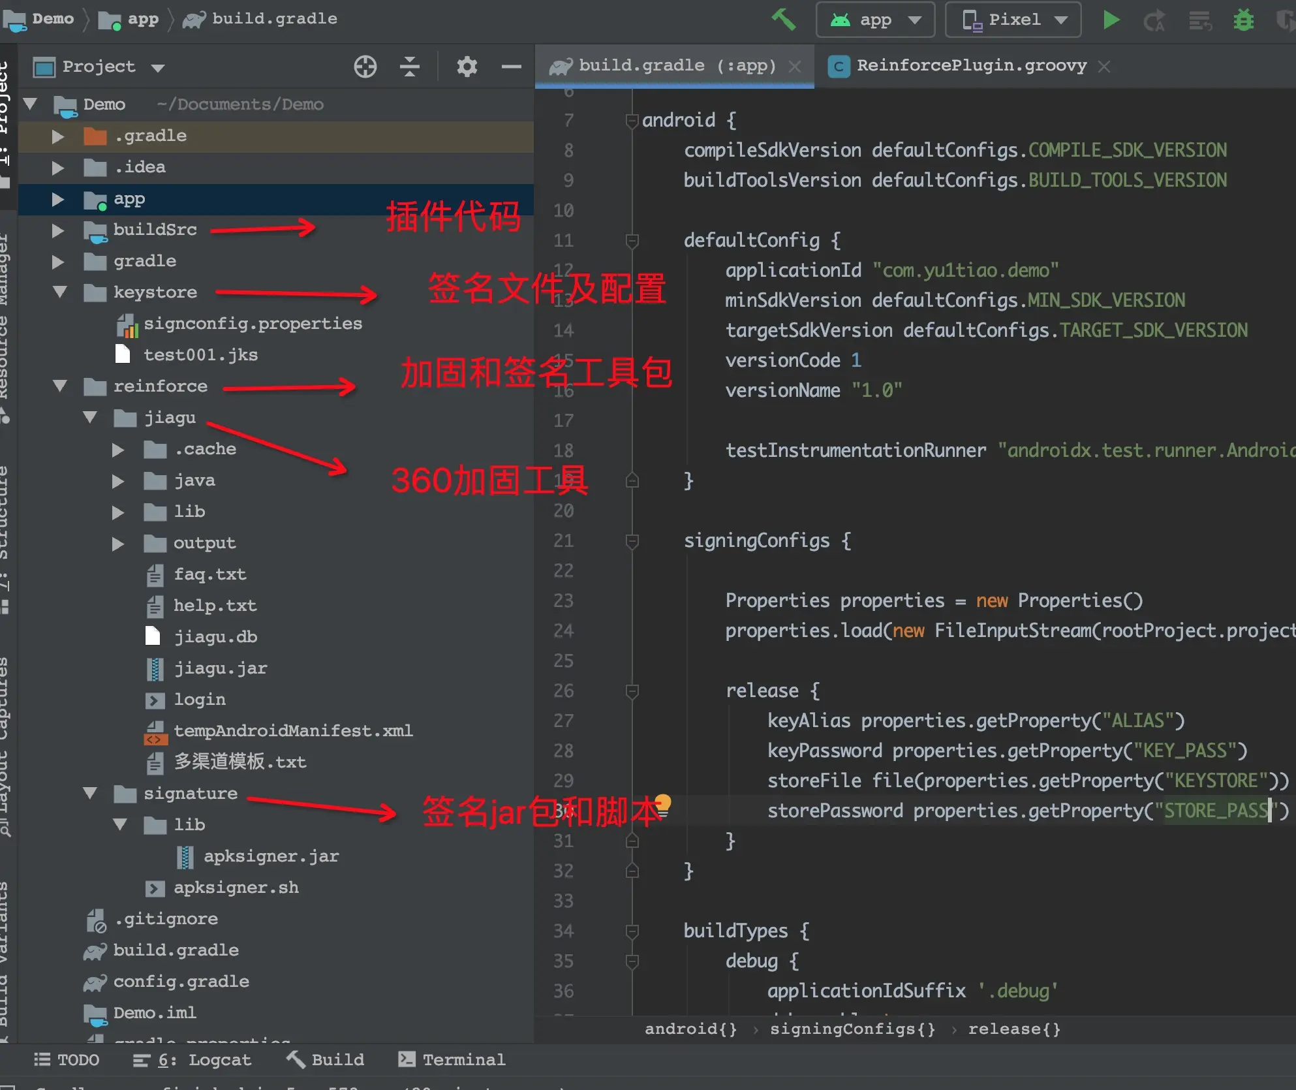
Task: Expand the buildSrc folder
Action: pos(58,230)
